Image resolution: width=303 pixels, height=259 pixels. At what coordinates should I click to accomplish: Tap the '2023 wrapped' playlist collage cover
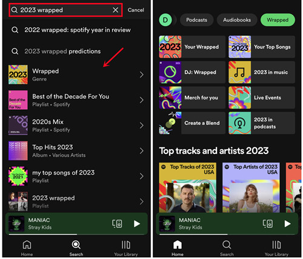18,201
